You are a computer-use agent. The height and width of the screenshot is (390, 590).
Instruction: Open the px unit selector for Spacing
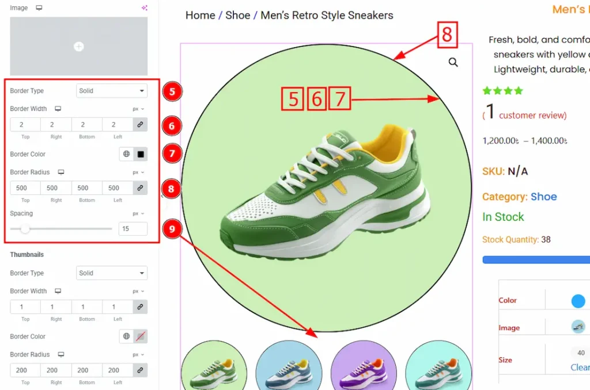pyautogui.click(x=138, y=213)
